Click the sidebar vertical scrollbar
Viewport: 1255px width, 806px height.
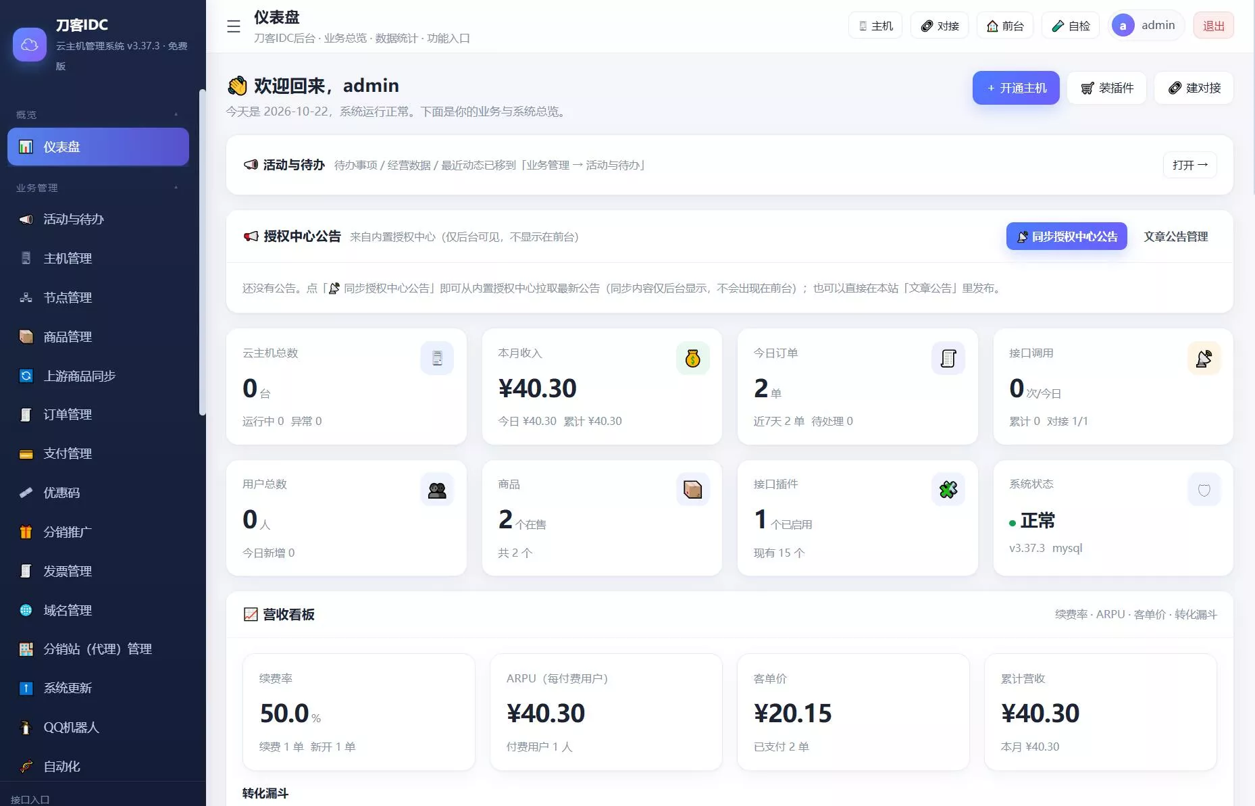point(202,252)
